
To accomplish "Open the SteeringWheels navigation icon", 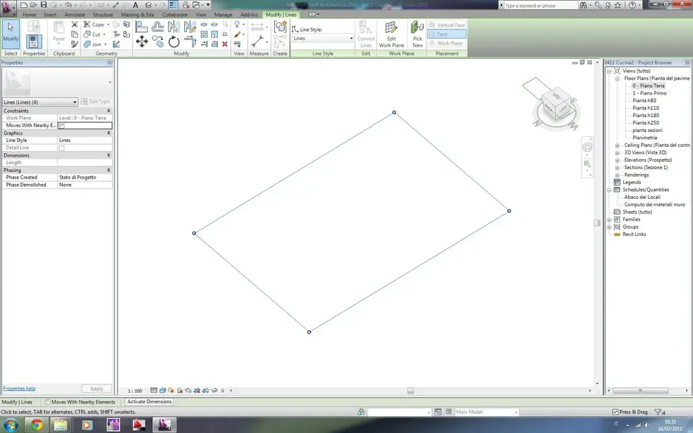I will click(x=587, y=147).
